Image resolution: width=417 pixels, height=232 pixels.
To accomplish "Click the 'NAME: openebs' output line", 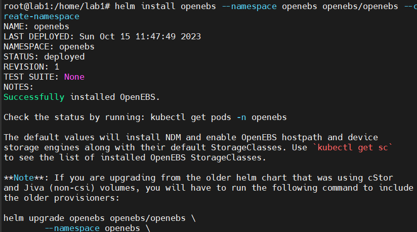I will point(36,26).
